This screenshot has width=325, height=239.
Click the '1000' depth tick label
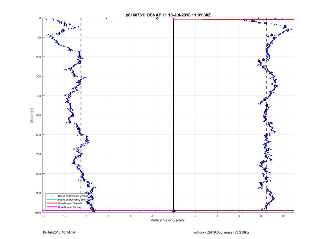tap(37, 213)
